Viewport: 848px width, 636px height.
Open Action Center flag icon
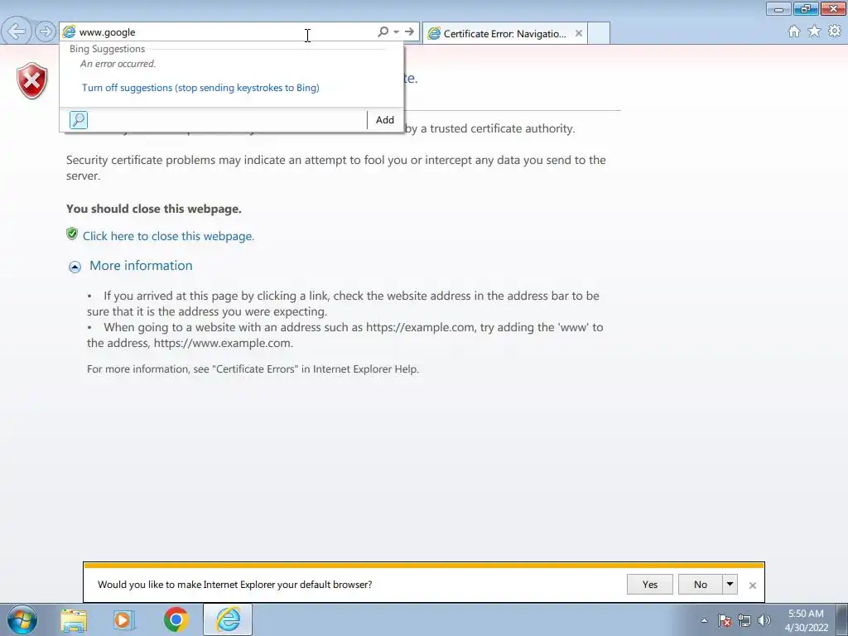tap(725, 620)
